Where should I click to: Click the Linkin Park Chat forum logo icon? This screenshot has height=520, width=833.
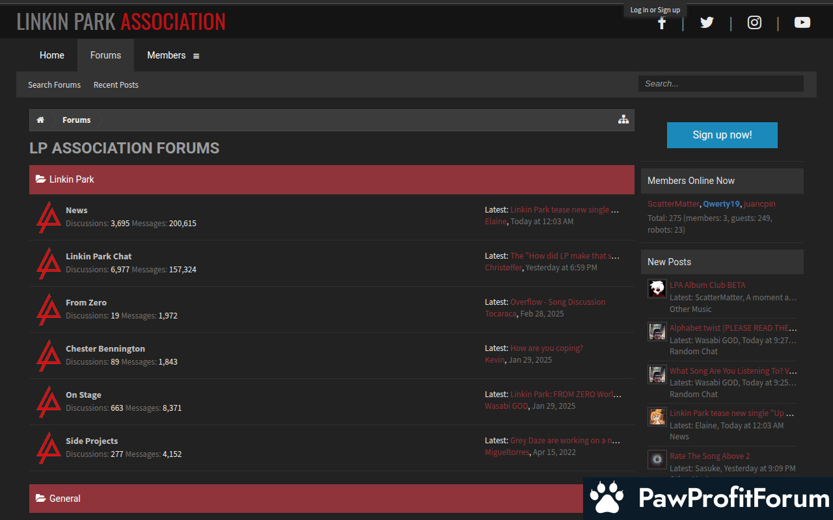click(x=48, y=263)
